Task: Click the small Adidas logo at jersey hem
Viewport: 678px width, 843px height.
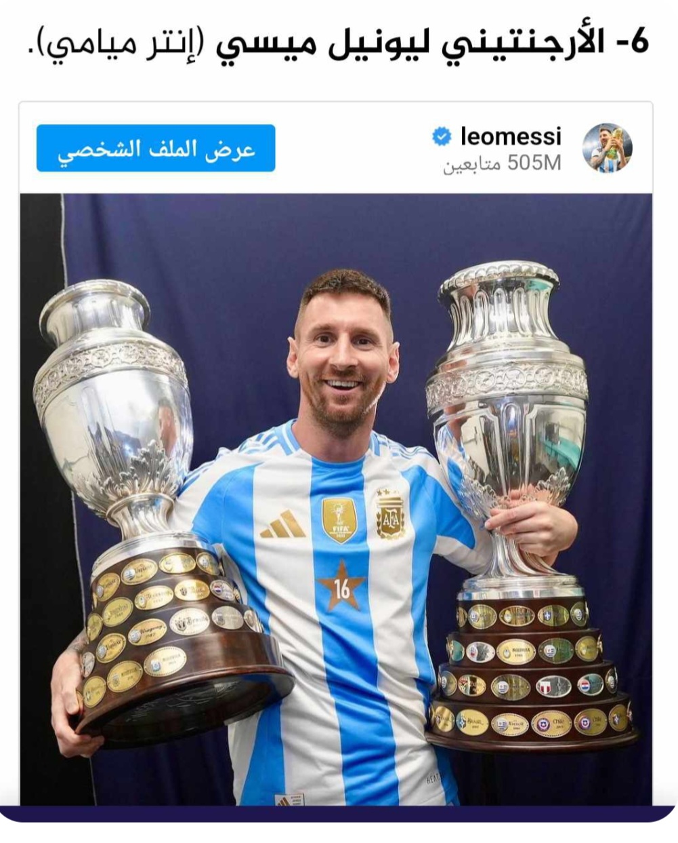Action: [x=289, y=798]
